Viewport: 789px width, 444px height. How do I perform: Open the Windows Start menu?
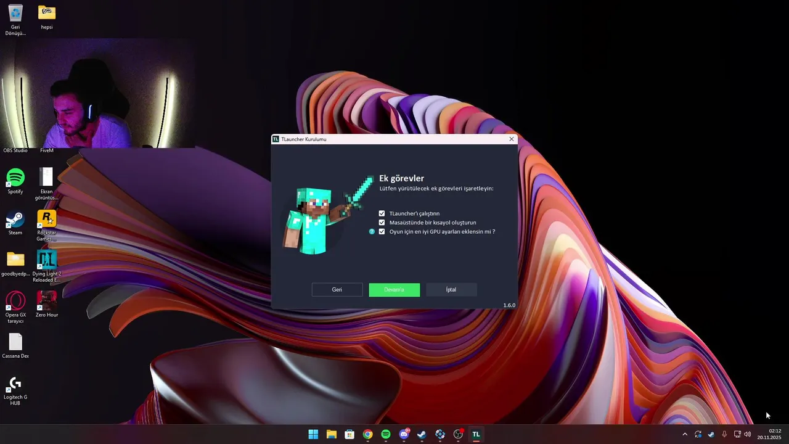[313, 434]
